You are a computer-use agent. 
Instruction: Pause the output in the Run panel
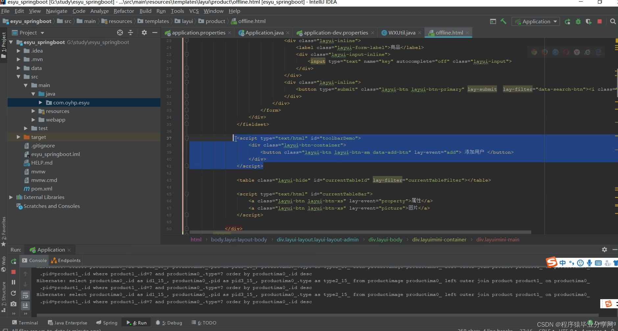13,282
